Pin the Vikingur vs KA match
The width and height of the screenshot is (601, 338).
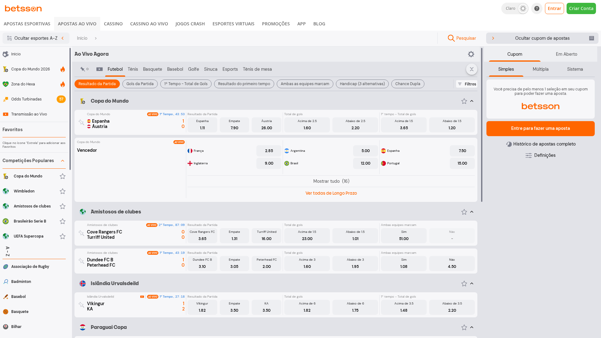(81, 305)
